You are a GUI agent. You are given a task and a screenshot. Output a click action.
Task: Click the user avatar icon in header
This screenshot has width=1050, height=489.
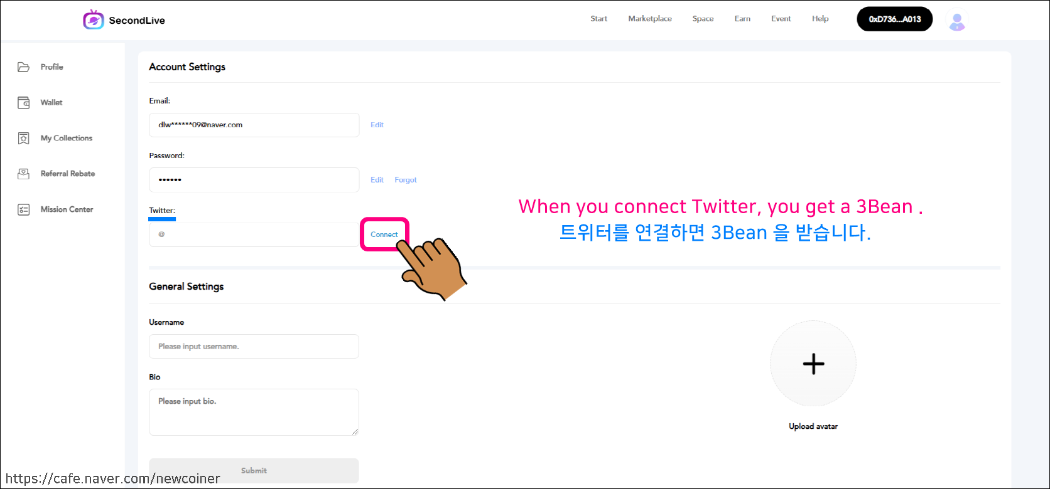pyautogui.click(x=956, y=20)
